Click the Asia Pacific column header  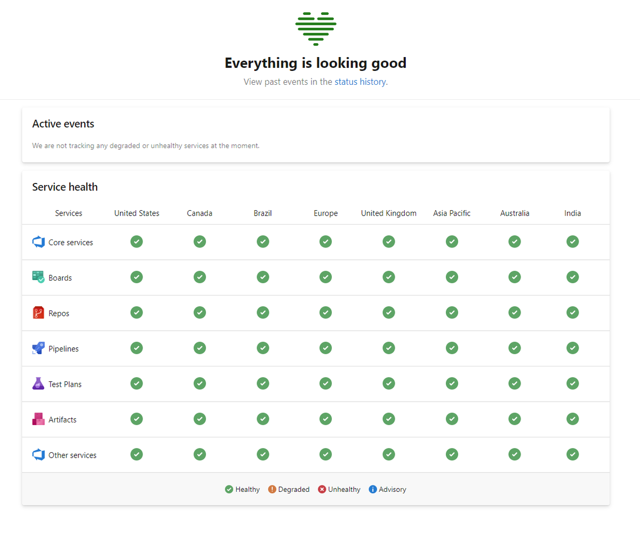[452, 213]
